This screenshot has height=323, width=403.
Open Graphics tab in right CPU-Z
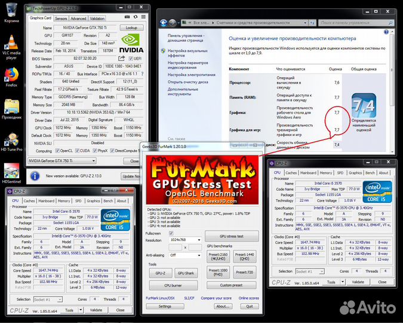tap(355, 173)
